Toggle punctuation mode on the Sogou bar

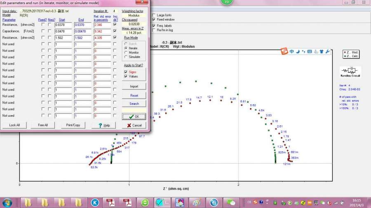[x=303, y=51]
